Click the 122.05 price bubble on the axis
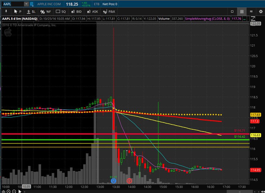Screen dimensions: 265x193 coord(256,23)
